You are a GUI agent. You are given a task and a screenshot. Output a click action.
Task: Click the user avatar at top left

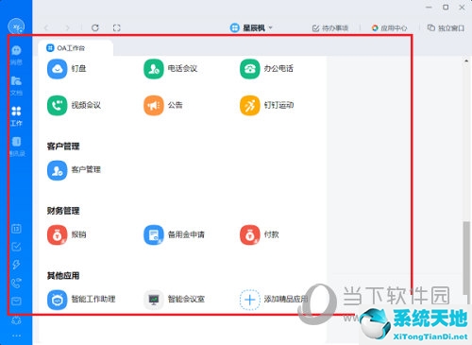coord(16,26)
